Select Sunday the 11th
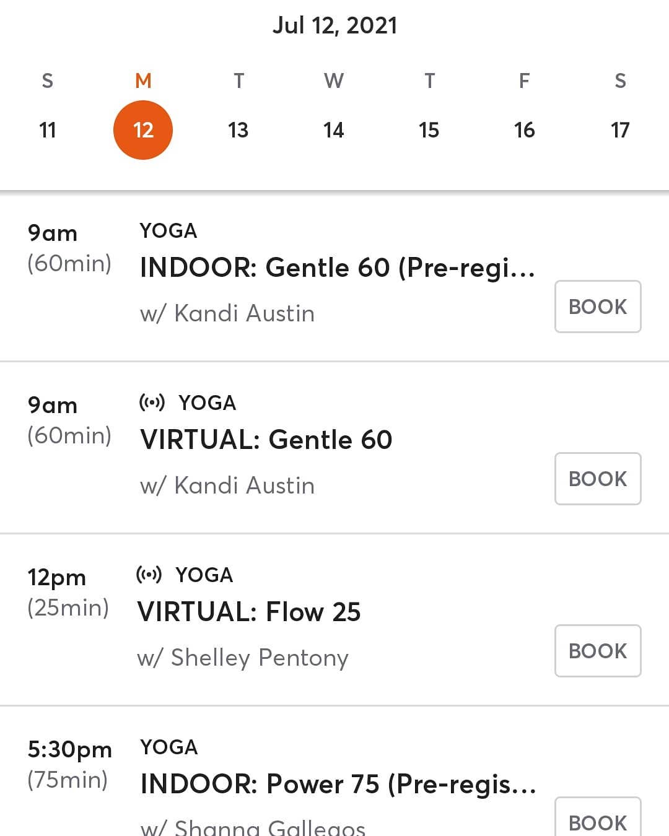 pyautogui.click(x=48, y=130)
